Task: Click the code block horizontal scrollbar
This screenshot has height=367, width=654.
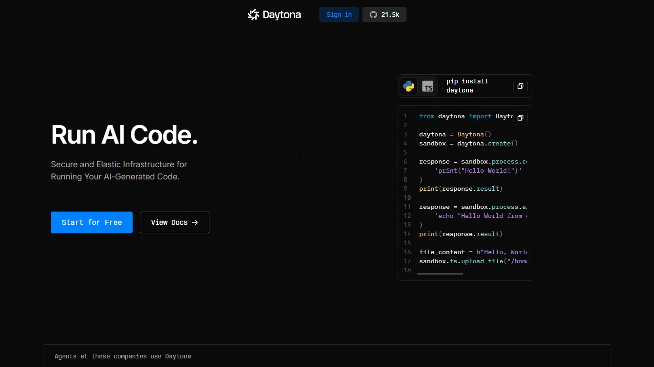Action: pos(440,274)
